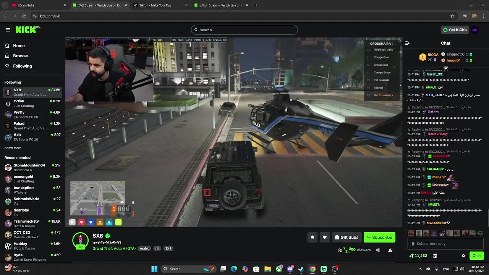This screenshot has height=275, width=489.
Task: Reload the page
Action: (24, 16)
